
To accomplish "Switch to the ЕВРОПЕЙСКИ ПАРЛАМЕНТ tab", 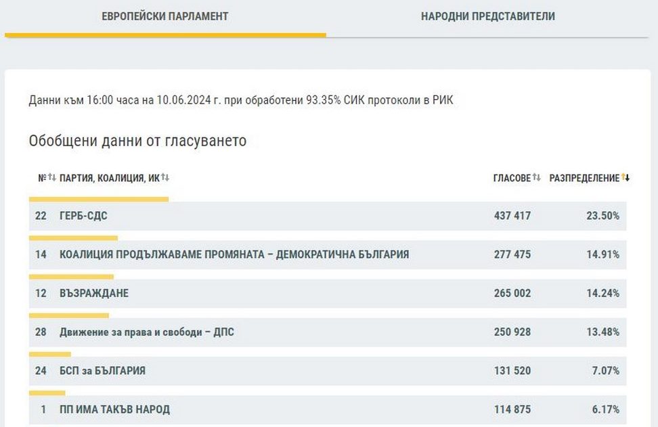I will 164,16.
